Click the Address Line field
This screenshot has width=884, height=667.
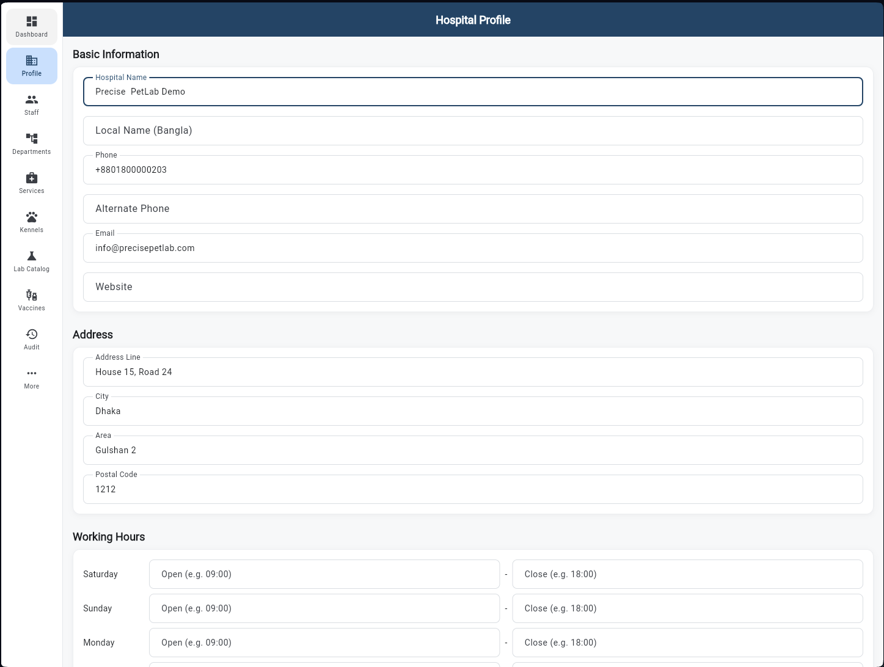tap(472, 372)
